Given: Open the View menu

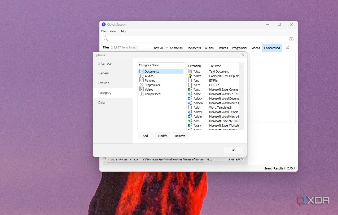Looking at the screenshot, I should tap(113, 31).
